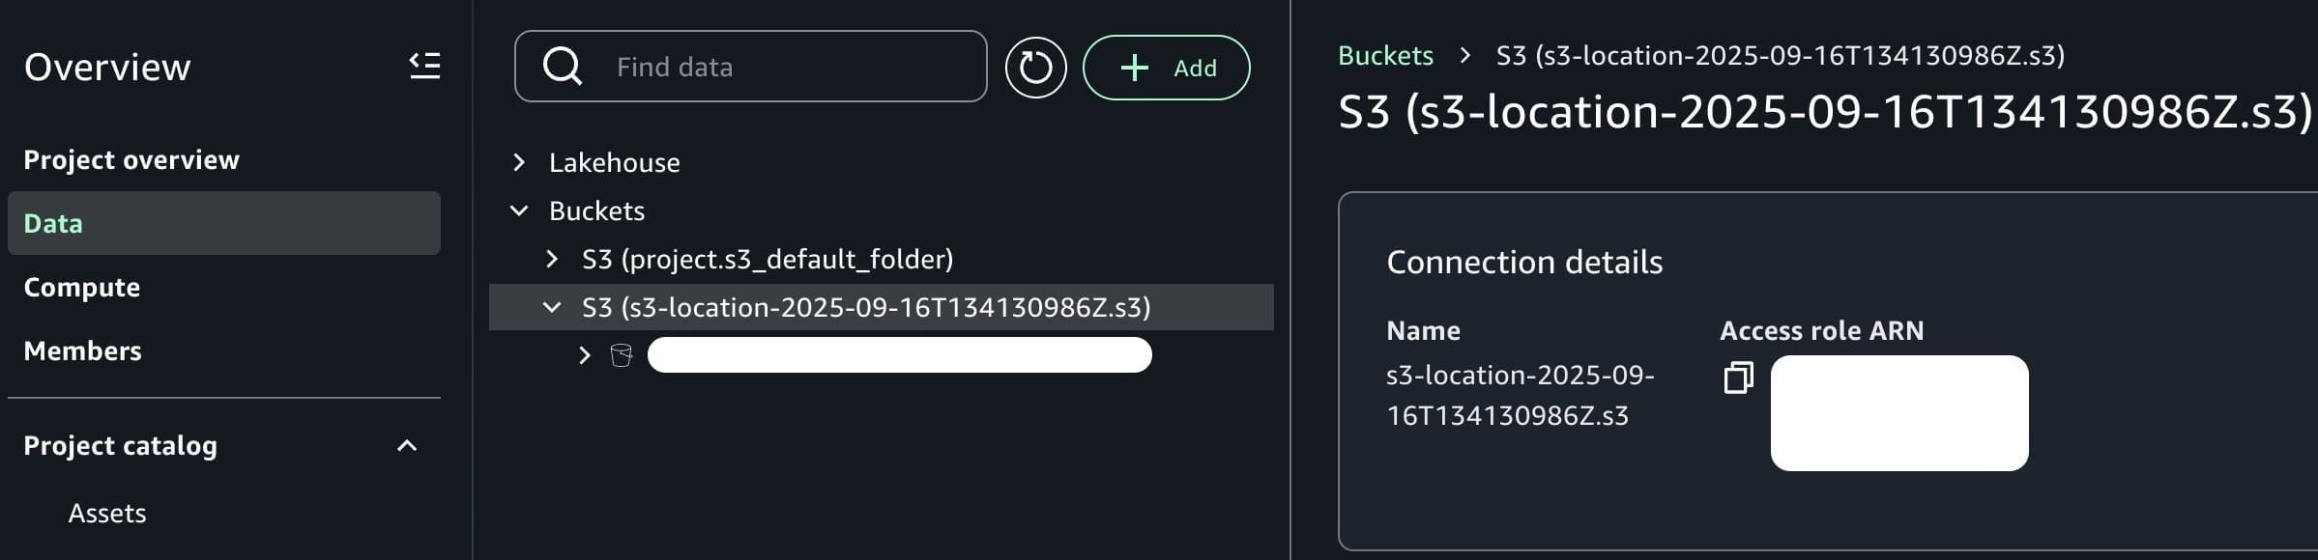Select Data in the sidebar
This screenshot has height=560, width=2318.
pyautogui.click(x=53, y=223)
